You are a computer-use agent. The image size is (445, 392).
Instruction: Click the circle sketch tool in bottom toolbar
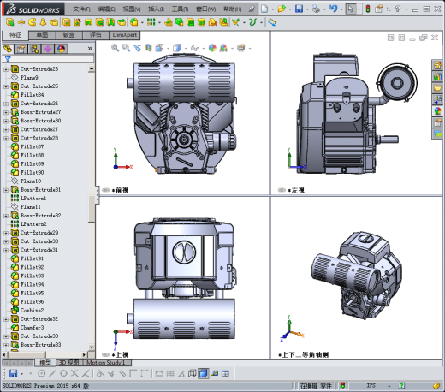[x=41, y=373]
